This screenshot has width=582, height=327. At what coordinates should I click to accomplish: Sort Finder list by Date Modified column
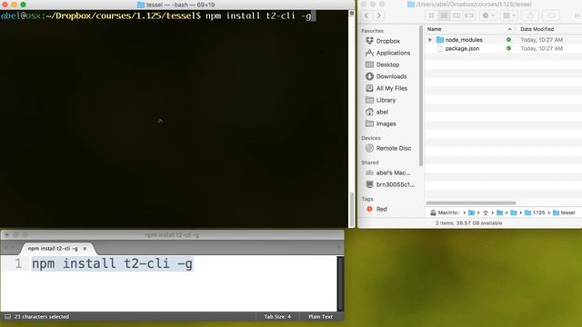coord(537,29)
